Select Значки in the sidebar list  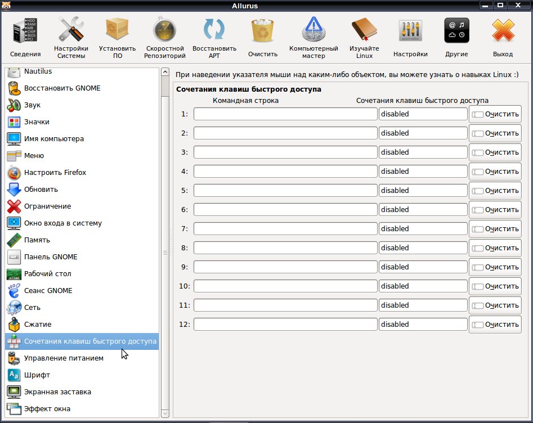point(82,122)
